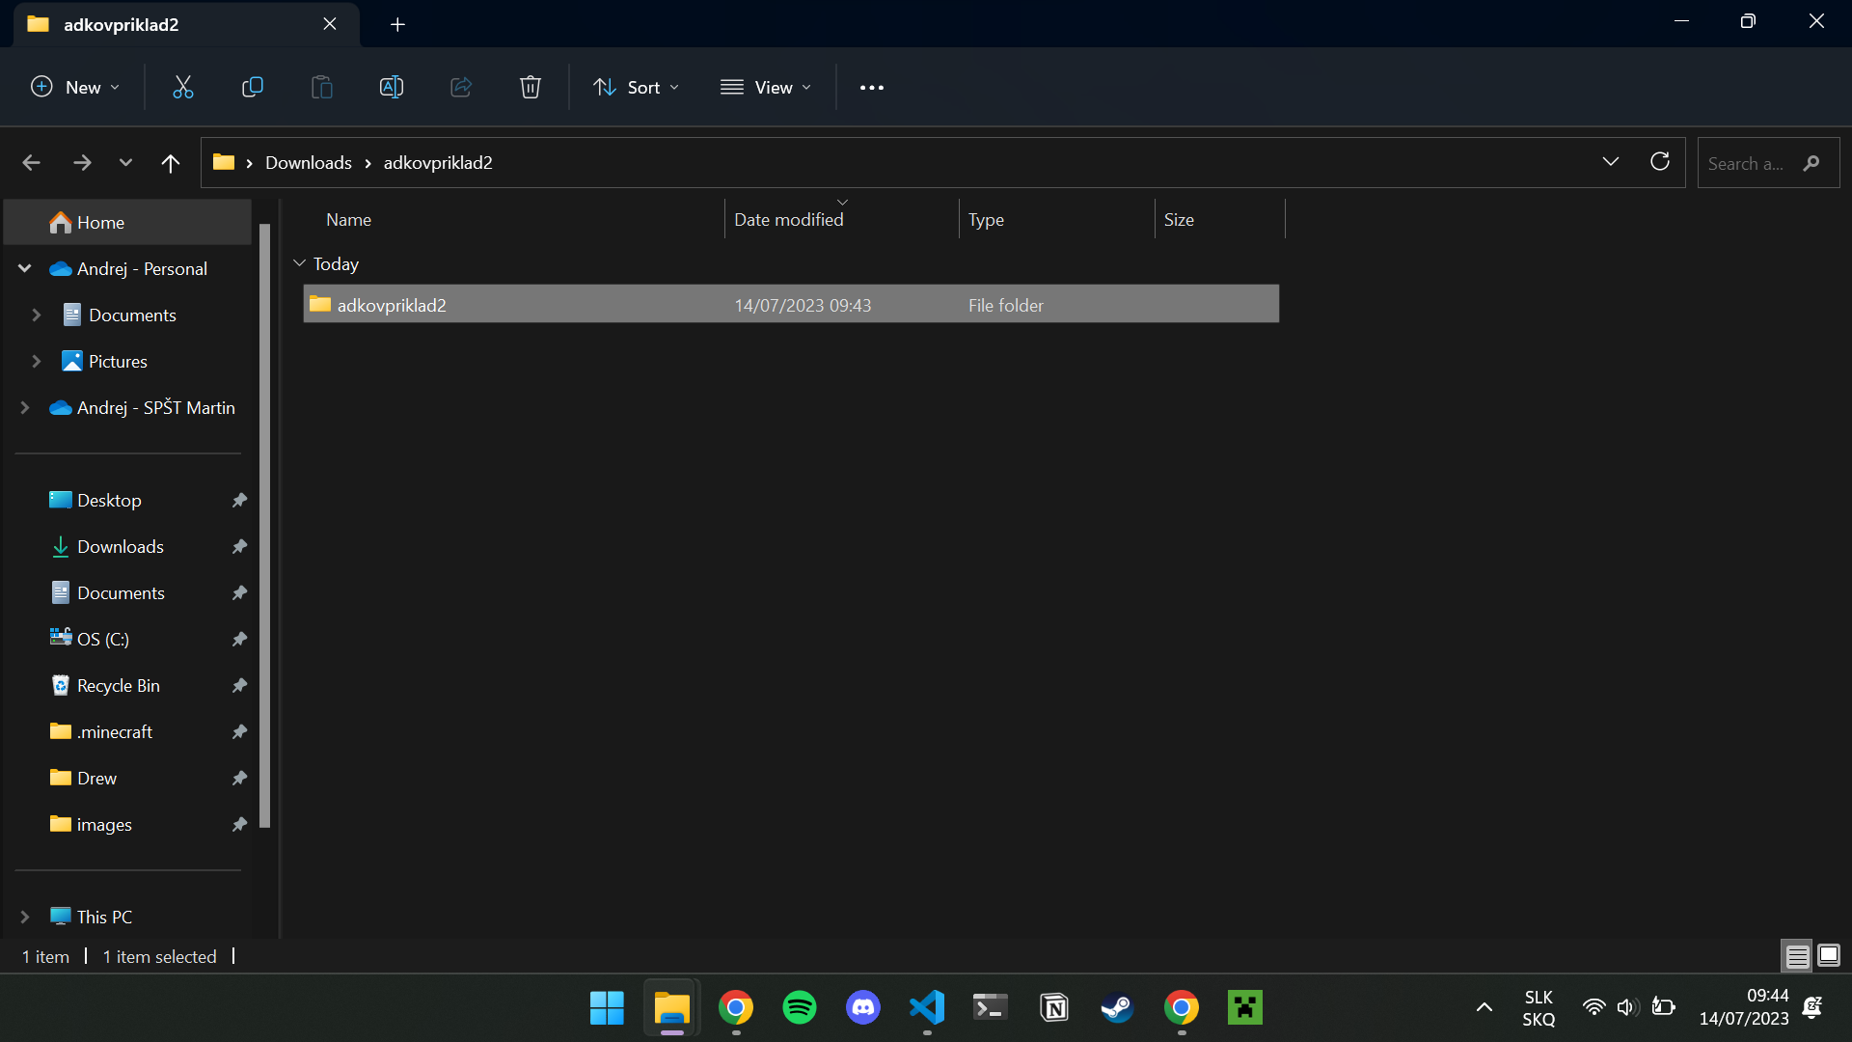Image resolution: width=1852 pixels, height=1042 pixels.
Task: Open Terminal from the taskbar
Action: click(991, 1008)
